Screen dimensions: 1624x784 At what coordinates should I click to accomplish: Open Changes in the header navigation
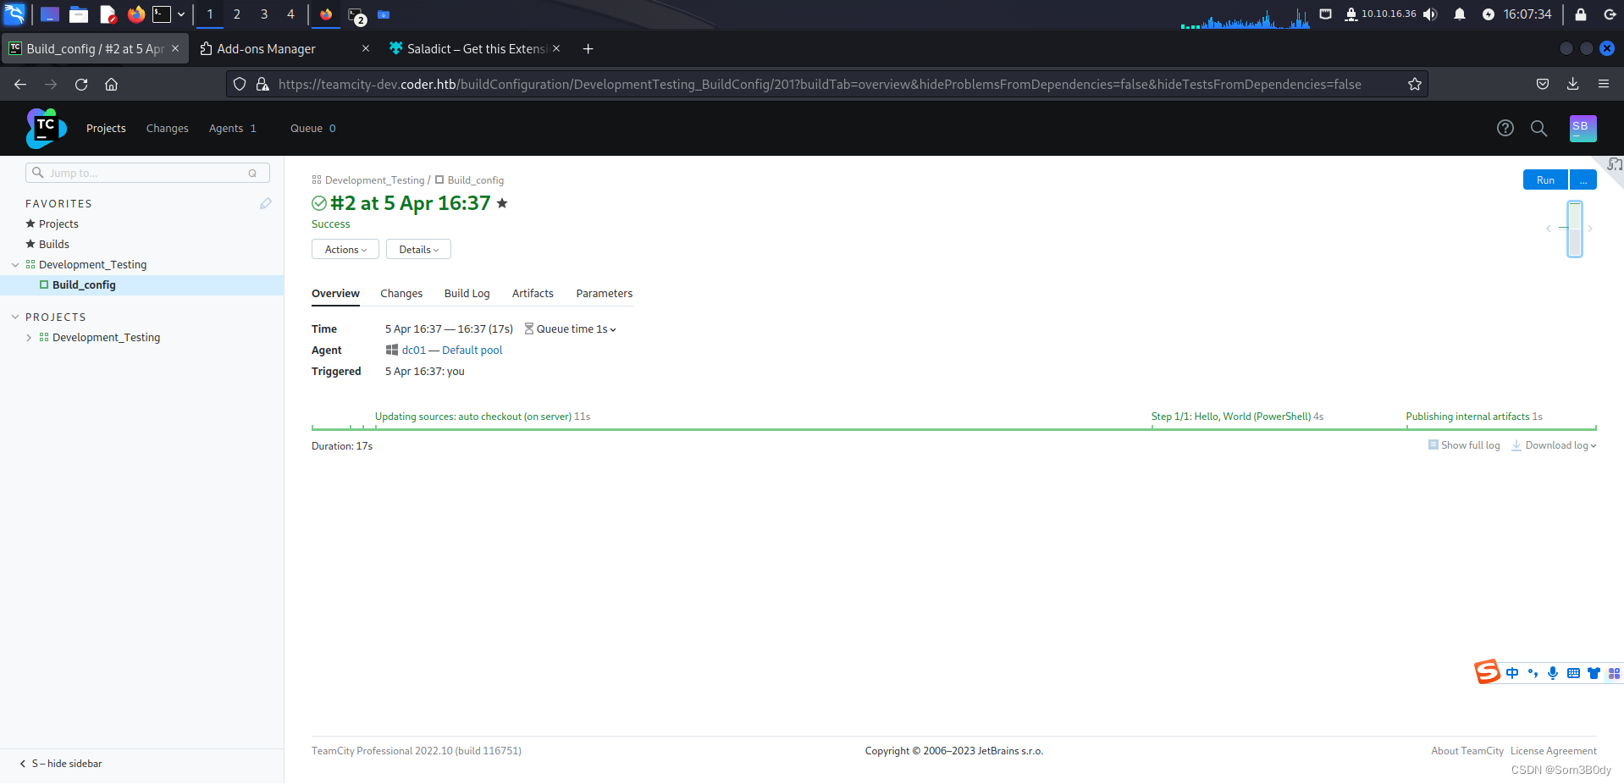168,128
